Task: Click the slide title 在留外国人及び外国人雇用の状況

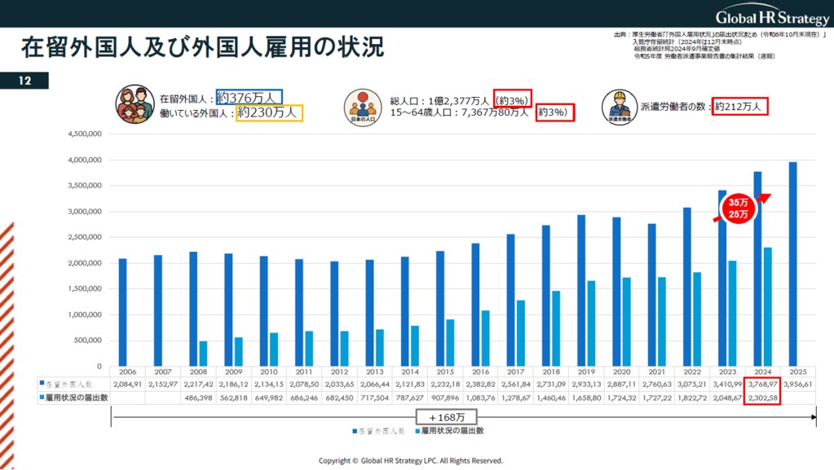Action: tap(202, 48)
